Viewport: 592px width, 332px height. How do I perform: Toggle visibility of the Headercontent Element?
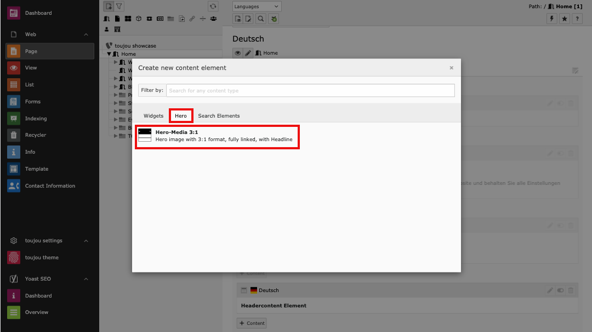point(560,290)
